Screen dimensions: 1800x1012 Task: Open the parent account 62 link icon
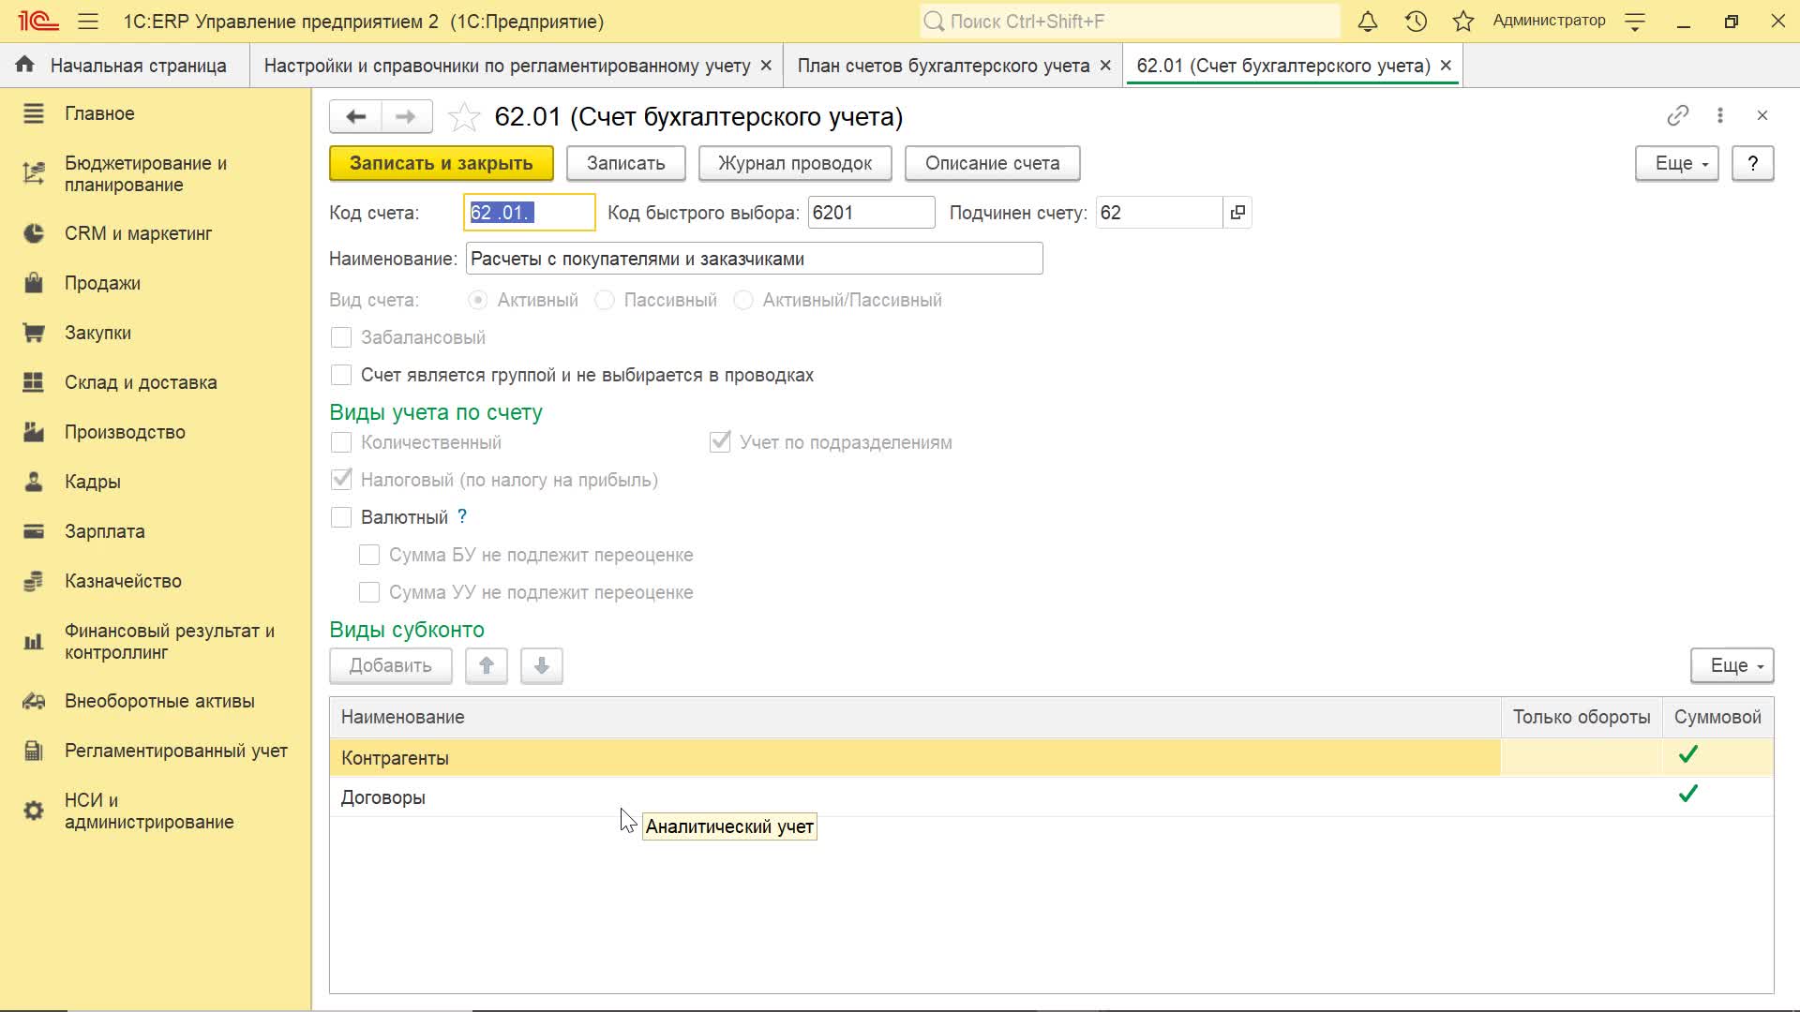point(1237,213)
